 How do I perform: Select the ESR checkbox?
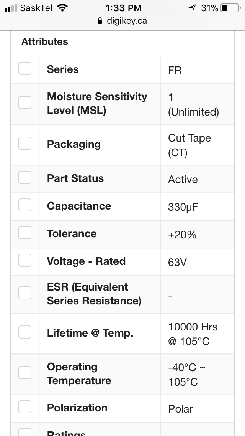[x=25, y=293]
